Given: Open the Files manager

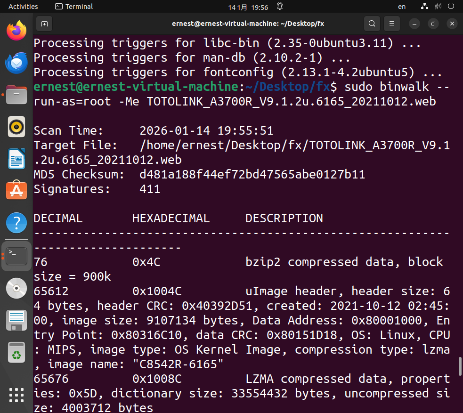Looking at the screenshot, I should [x=16, y=95].
